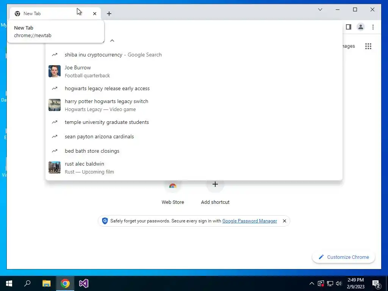Click the Chrome taskbar icon
This screenshot has width=388, height=291.
(65, 283)
